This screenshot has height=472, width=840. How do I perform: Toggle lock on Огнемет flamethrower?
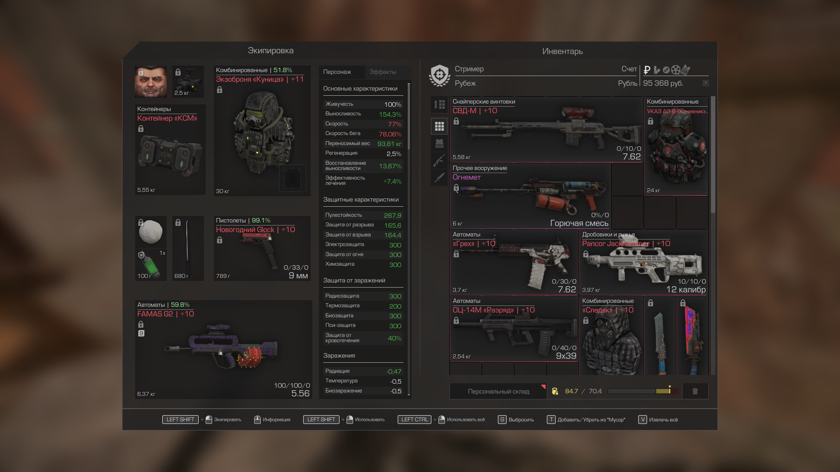(456, 188)
